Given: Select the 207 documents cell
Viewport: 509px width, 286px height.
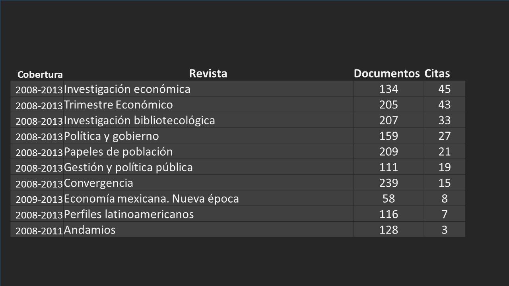Looking at the screenshot, I should coord(389,120).
